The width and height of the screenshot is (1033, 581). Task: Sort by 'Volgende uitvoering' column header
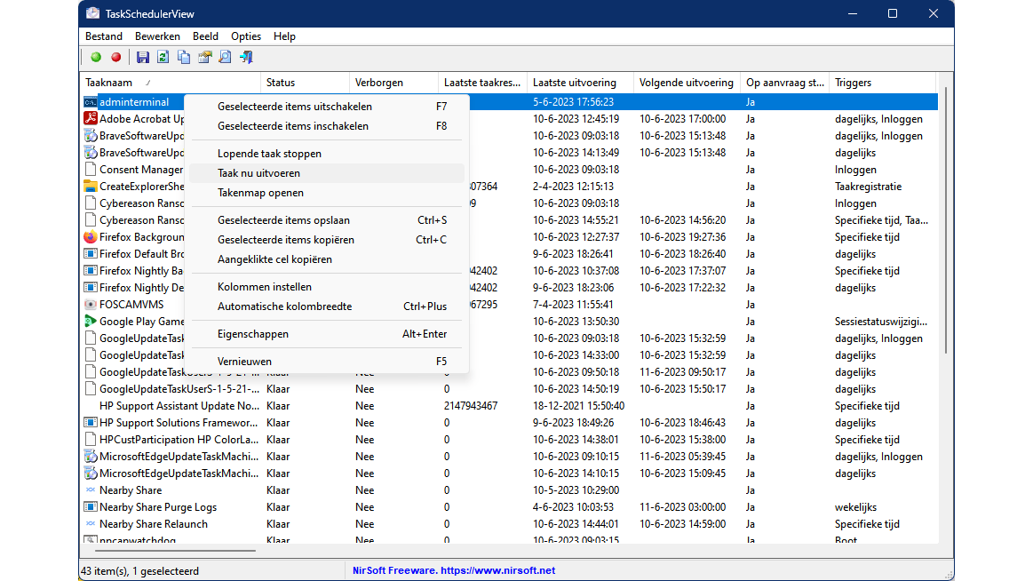tap(686, 83)
